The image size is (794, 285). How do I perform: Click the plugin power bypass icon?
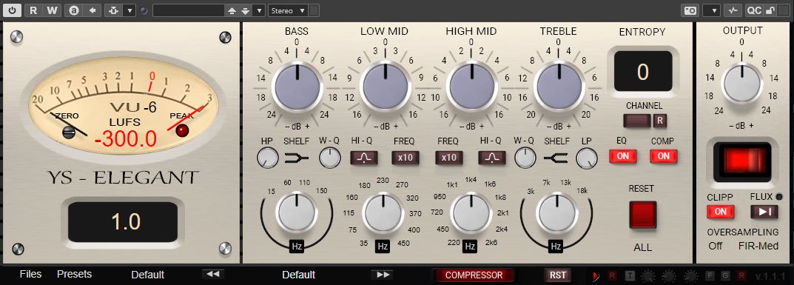(12, 10)
